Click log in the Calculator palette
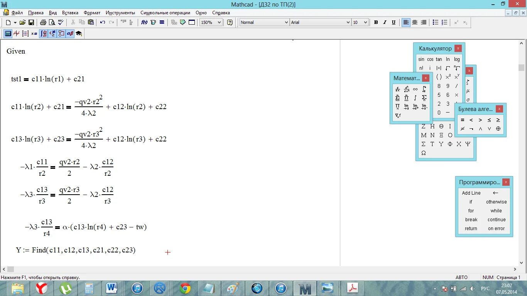 point(457,59)
